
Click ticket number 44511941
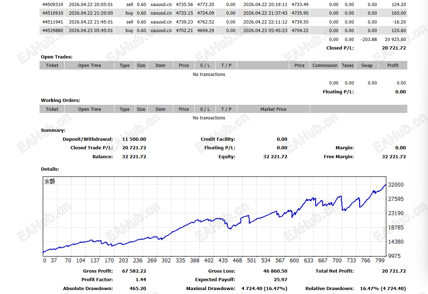click(52, 22)
